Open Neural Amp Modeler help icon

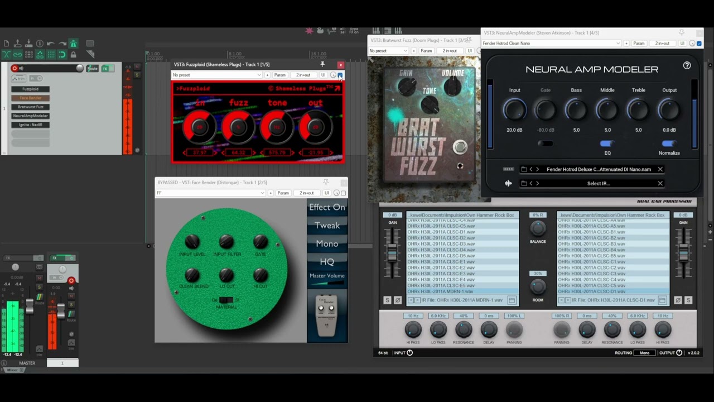pos(687,65)
